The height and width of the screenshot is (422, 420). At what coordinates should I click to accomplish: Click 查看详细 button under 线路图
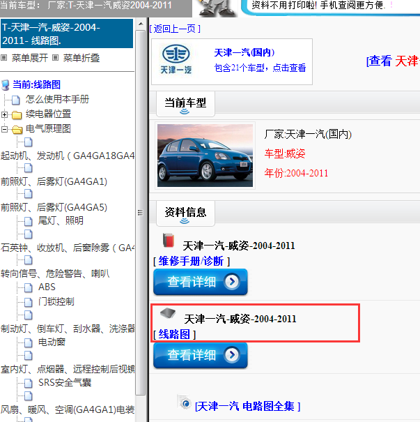[200, 355]
